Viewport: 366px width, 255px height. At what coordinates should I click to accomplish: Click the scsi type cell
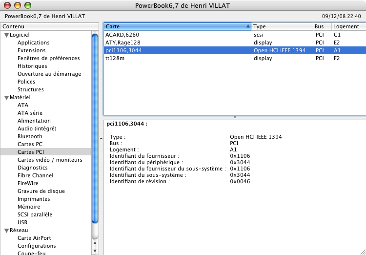[259, 35]
